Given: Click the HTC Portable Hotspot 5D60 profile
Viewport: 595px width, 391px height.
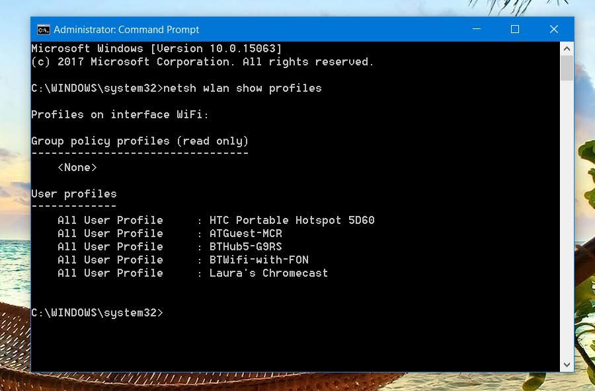Looking at the screenshot, I should [292, 220].
